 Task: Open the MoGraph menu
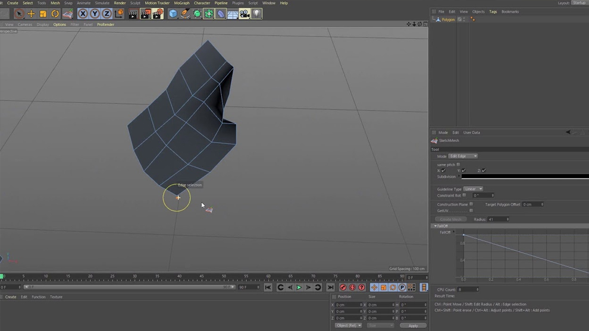pyautogui.click(x=182, y=3)
